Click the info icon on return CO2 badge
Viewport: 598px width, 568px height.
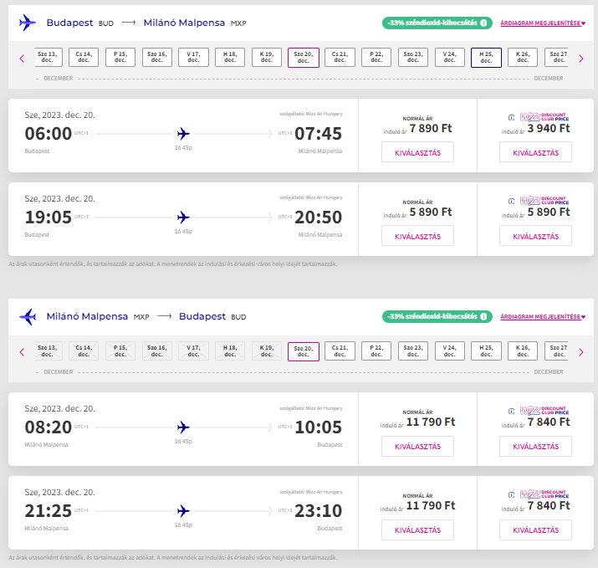point(483,316)
